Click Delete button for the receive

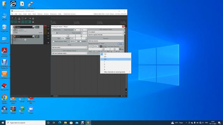click(121, 44)
